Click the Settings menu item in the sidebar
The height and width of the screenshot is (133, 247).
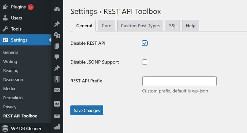(26, 40)
